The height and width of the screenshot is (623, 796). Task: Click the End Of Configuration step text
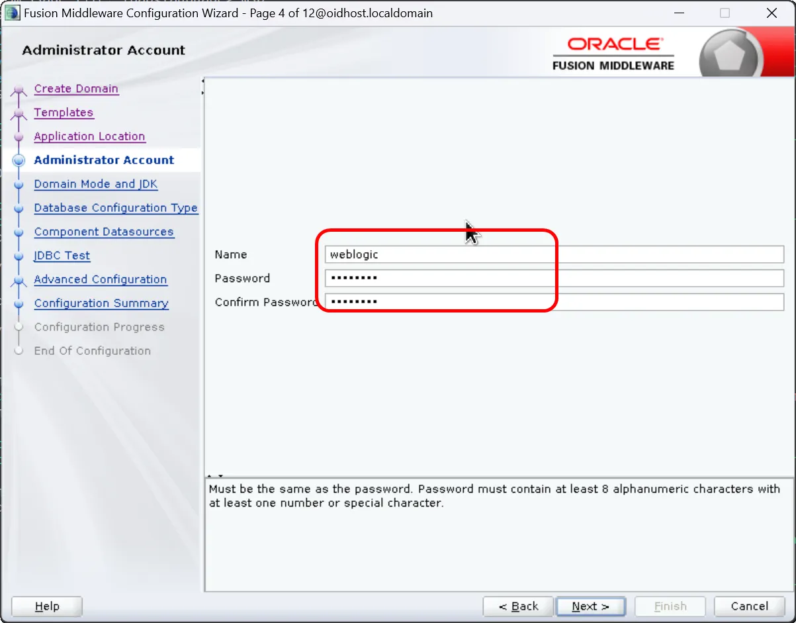(93, 351)
